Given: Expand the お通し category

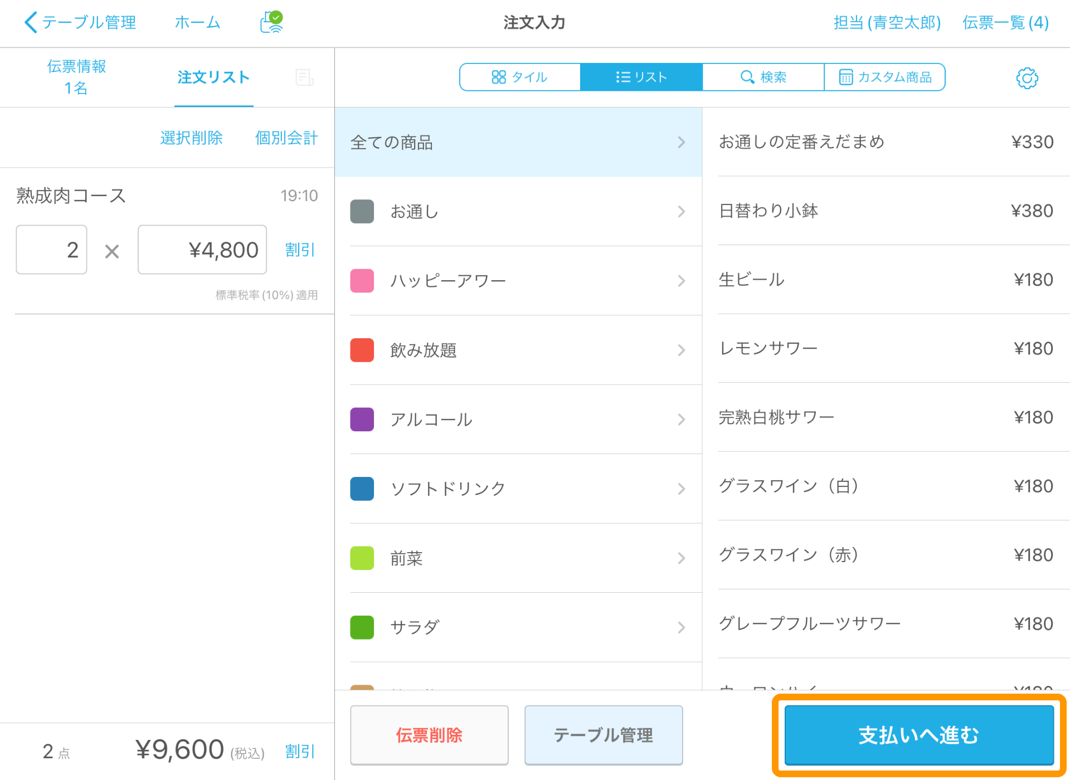Looking at the screenshot, I should (x=518, y=212).
